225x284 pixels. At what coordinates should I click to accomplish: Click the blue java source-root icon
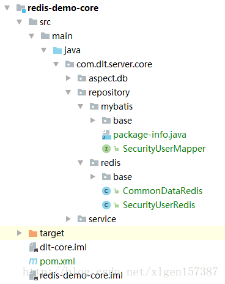(x=57, y=50)
